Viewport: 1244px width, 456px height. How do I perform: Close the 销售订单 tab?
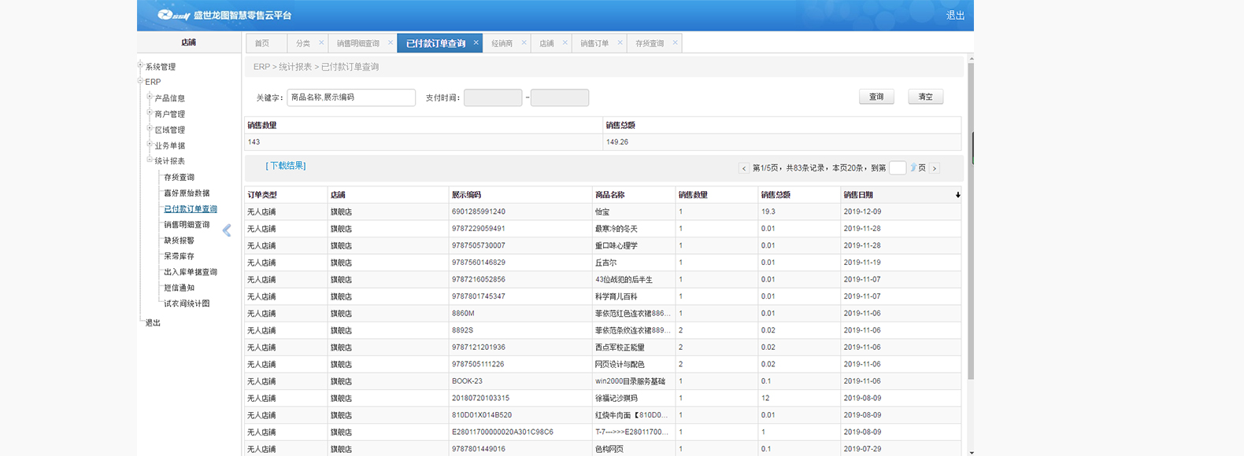point(620,42)
